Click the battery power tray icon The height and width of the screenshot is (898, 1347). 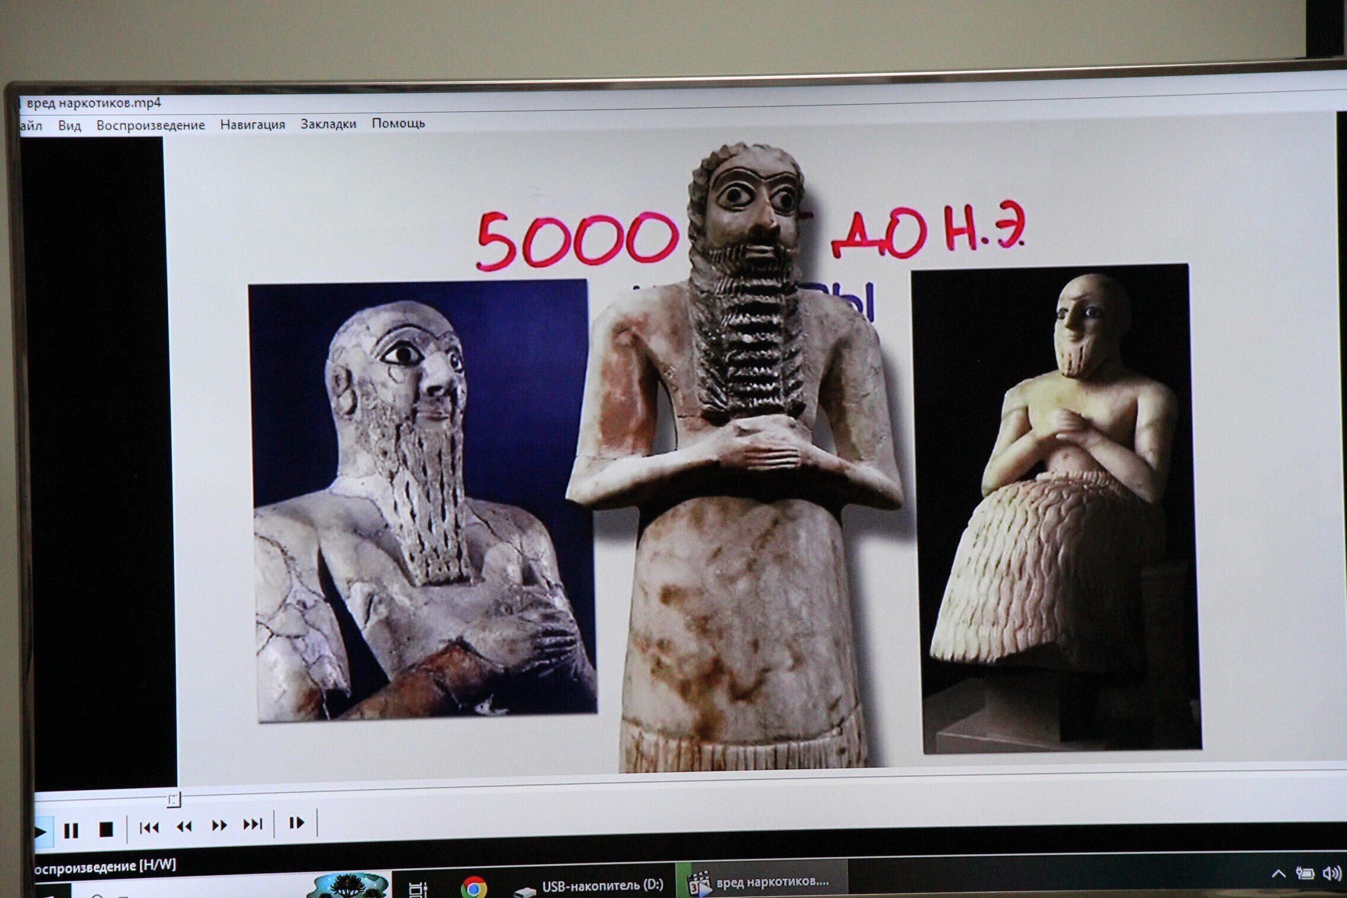click(1305, 873)
